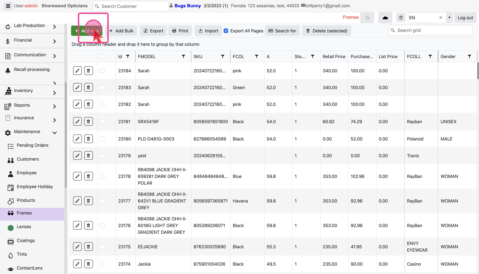Edit frame 23181 with pencil icon
This screenshot has width=479, height=274.
coord(77,121)
